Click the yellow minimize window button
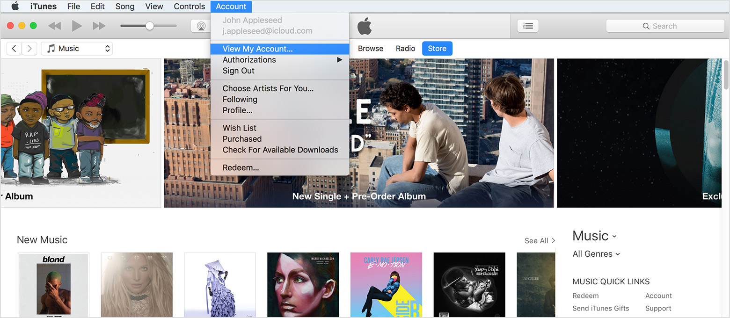Image resolution: width=730 pixels, height=318 pixels. pos(22,26)
